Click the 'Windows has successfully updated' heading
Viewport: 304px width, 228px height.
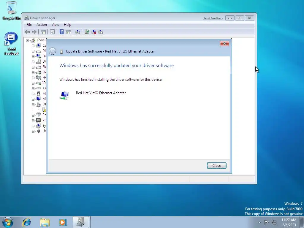click(116, 66)
